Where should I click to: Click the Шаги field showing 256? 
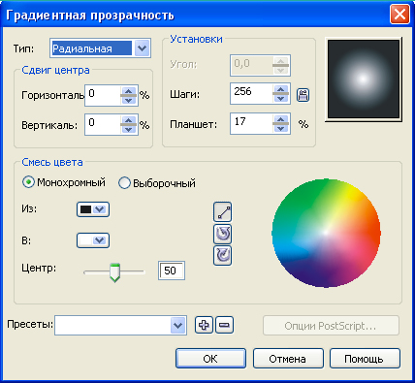[252, 94]
